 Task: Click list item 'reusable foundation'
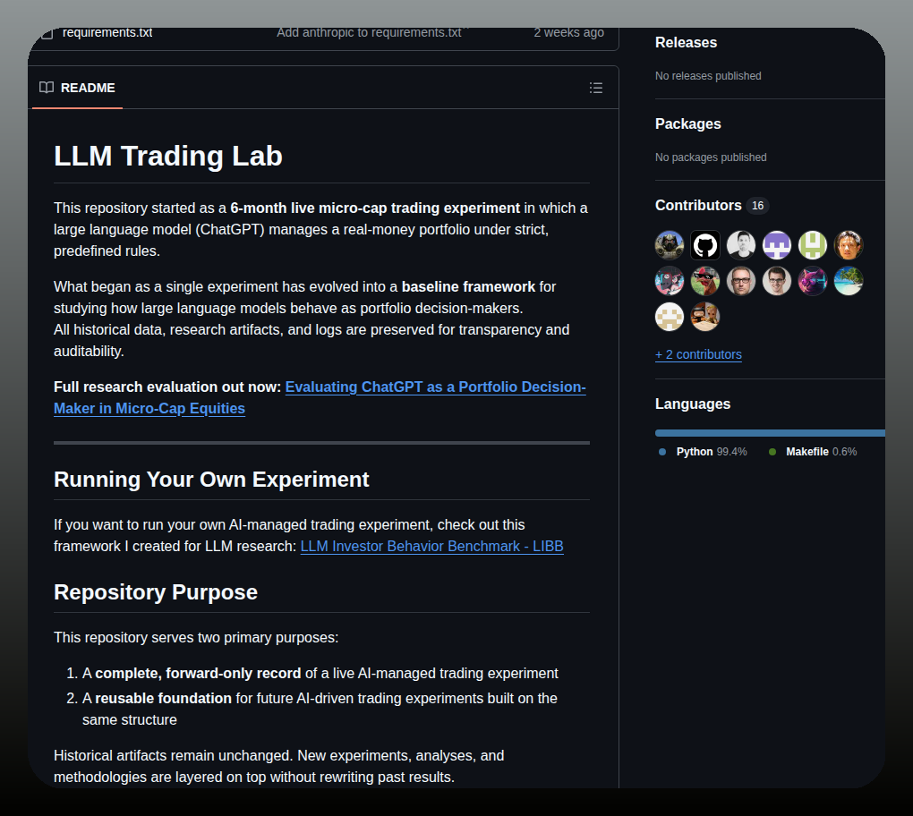point(163,699)
